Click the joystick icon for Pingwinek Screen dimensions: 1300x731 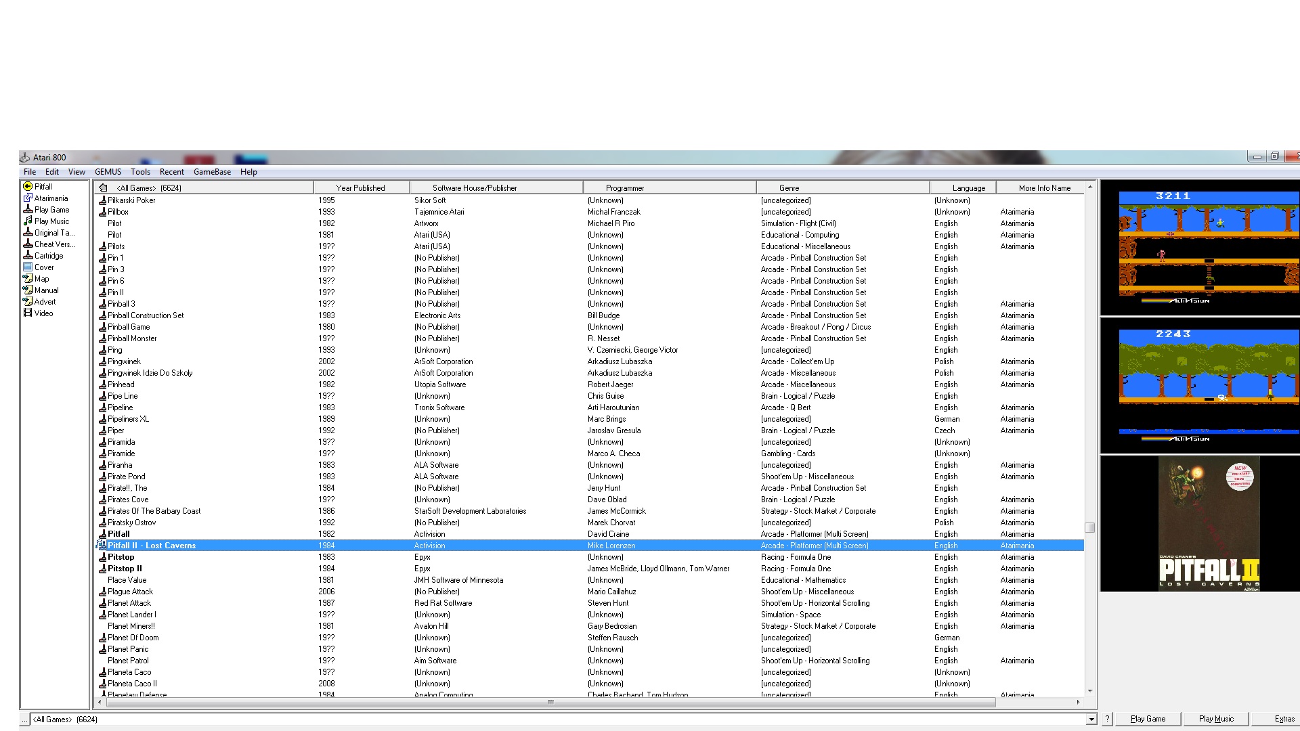tap(103, 361)
